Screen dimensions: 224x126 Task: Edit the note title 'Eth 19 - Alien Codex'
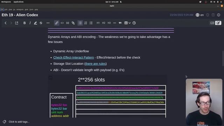click(x=20, y=15)
